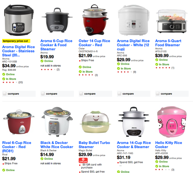Enable compare for Oster 14 Cup Rice Cooker
Viewport: 193px width, 173px height.
pyautogui.click(x=81, y=94)
